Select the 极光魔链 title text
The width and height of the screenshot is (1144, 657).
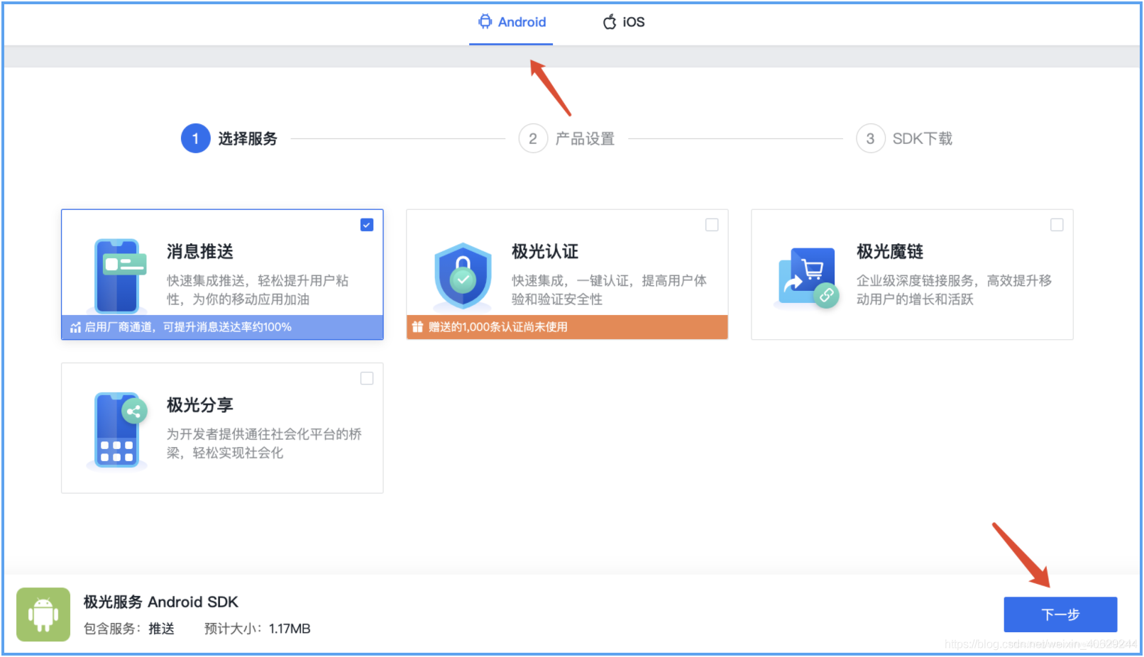point(890,252)
